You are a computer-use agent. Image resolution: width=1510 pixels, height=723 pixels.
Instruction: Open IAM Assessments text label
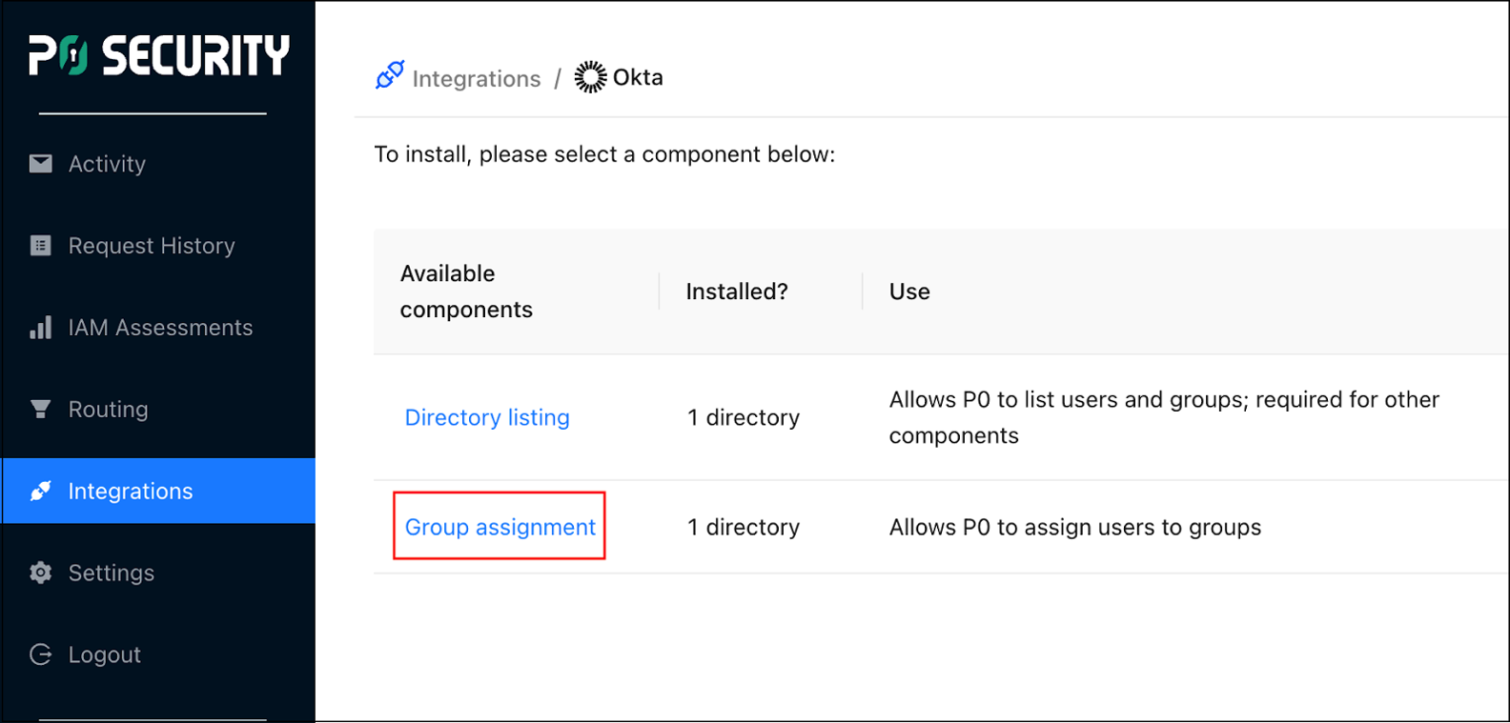[160, 328]
